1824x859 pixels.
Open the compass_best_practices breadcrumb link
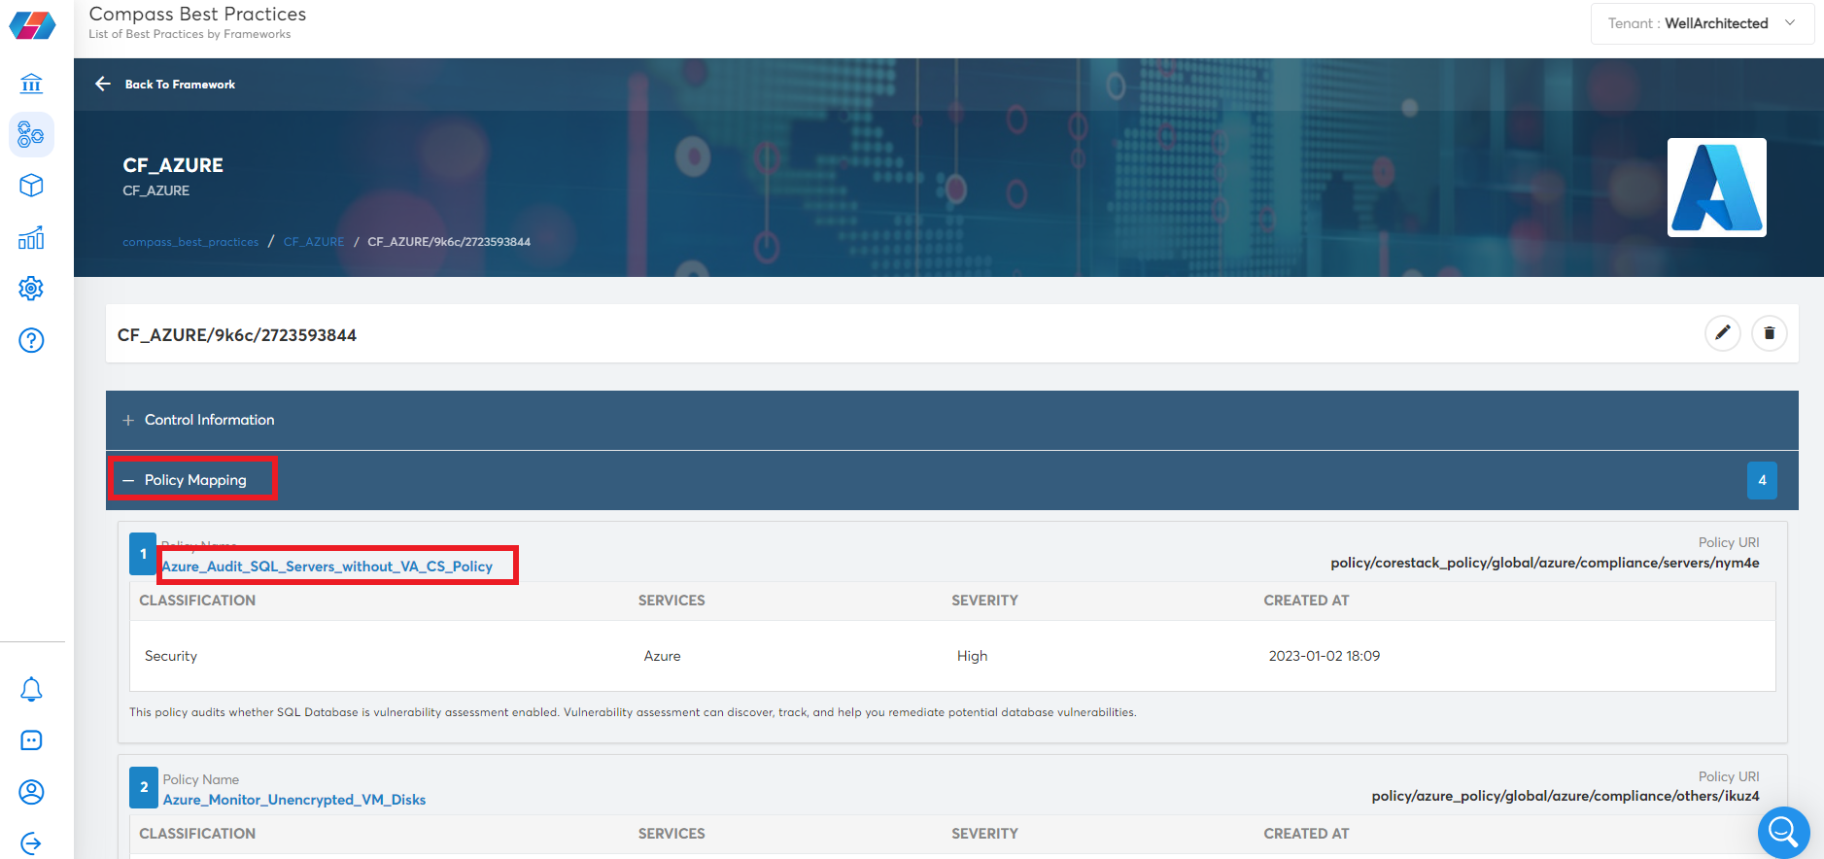pyautogui.click(x=190, y=242)
